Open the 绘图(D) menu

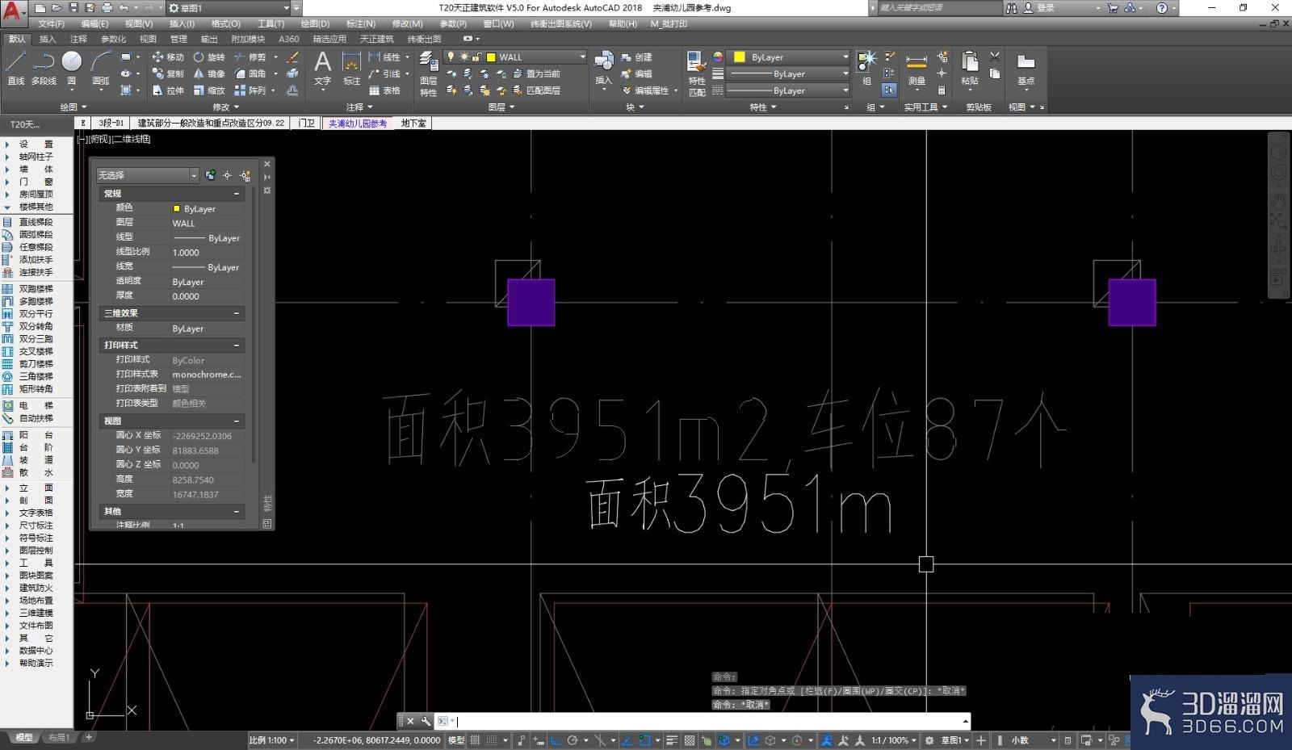coord(316,24)
